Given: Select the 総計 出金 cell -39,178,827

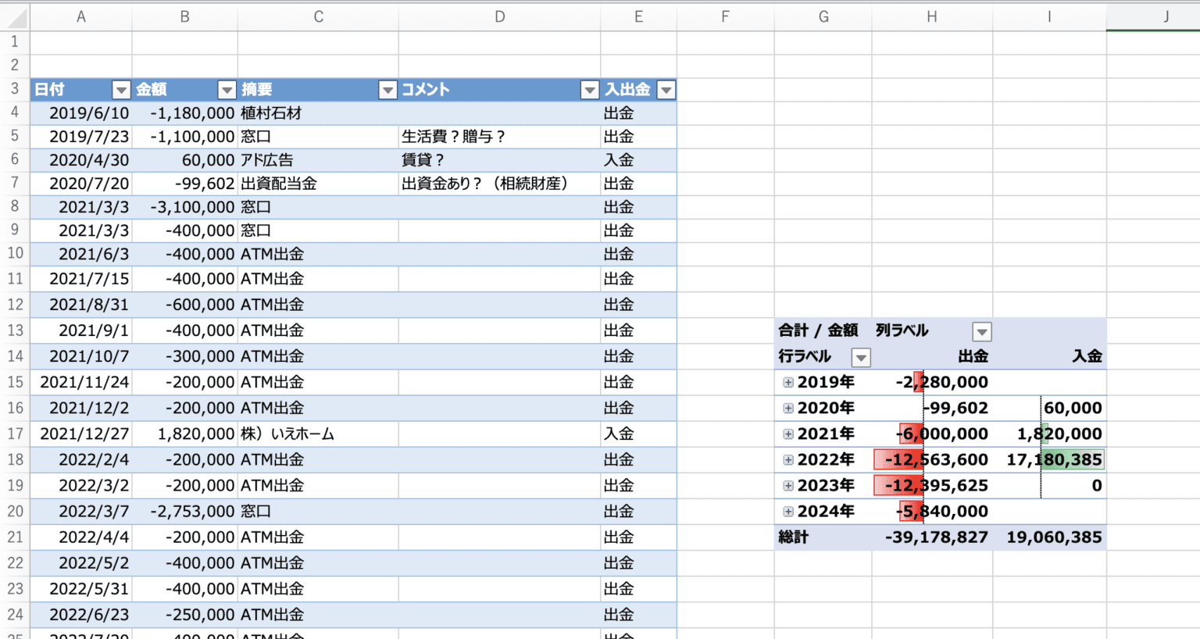Looking at the screenshot, I should [x=935, y=537].
